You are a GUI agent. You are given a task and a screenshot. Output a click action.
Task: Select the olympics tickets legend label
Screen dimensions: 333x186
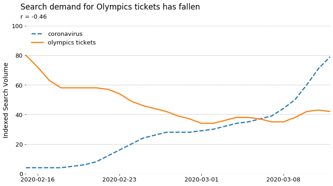tap(72, 43)
